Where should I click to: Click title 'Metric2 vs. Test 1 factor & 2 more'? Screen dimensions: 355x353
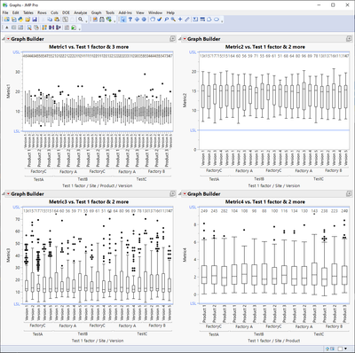265,47
